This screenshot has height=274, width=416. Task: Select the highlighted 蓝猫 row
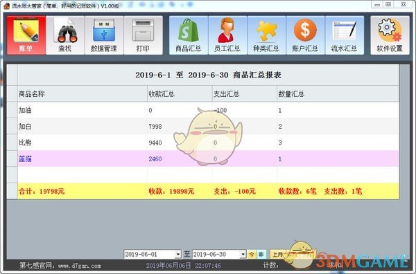point(208,159)
